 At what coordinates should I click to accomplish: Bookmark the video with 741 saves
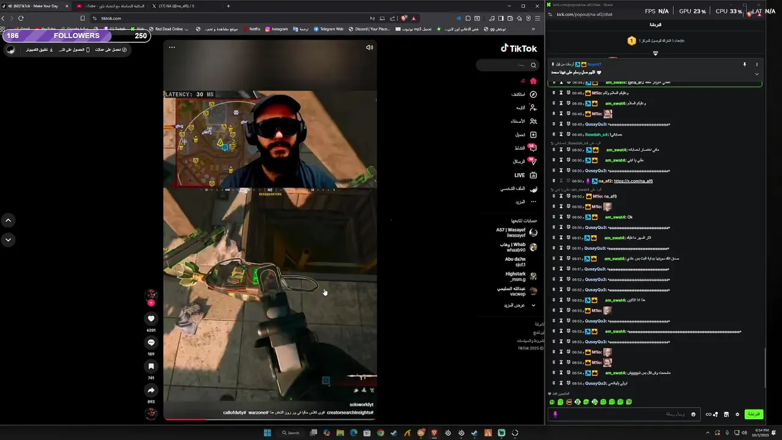151,366
